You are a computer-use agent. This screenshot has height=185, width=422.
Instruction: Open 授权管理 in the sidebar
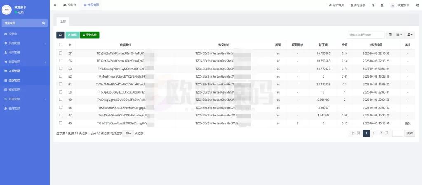coord(25,80)
